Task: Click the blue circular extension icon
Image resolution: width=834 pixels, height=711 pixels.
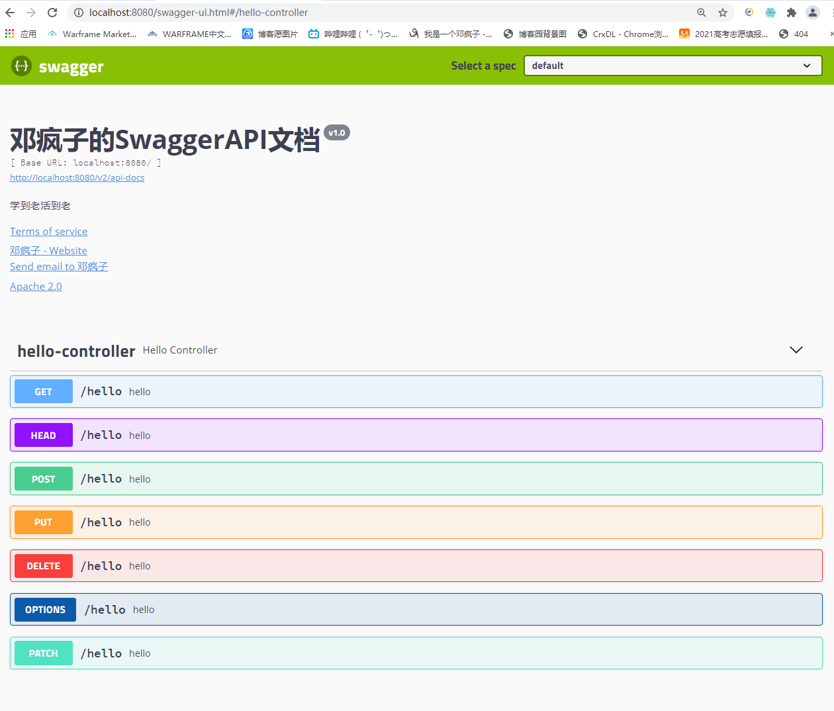Action: [749, 13]
